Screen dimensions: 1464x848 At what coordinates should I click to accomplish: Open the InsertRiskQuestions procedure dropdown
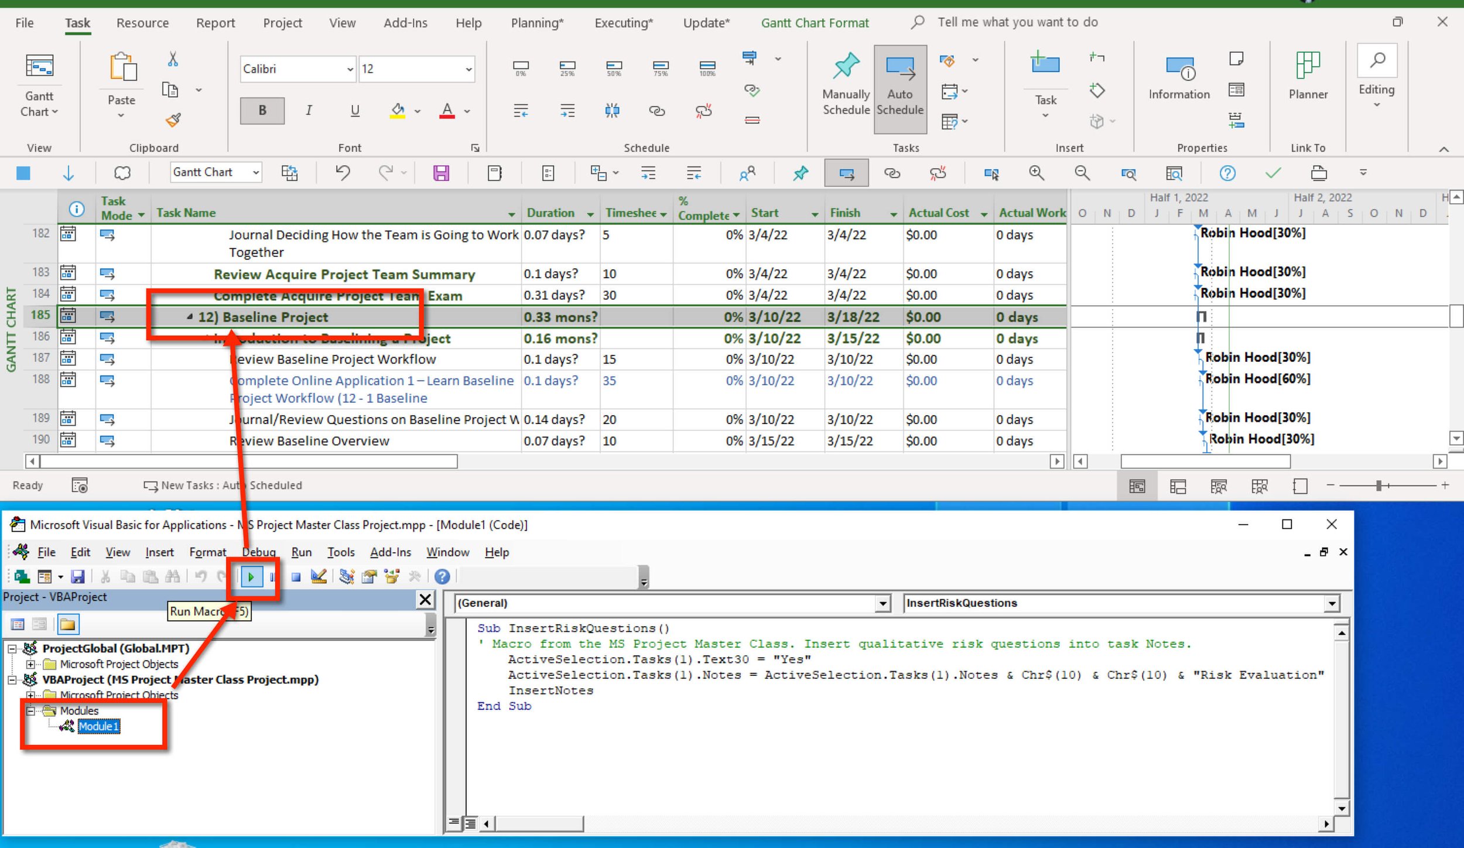[x=1331, y=603]
